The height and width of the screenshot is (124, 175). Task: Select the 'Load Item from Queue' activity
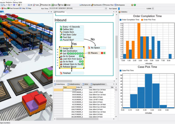72,59
